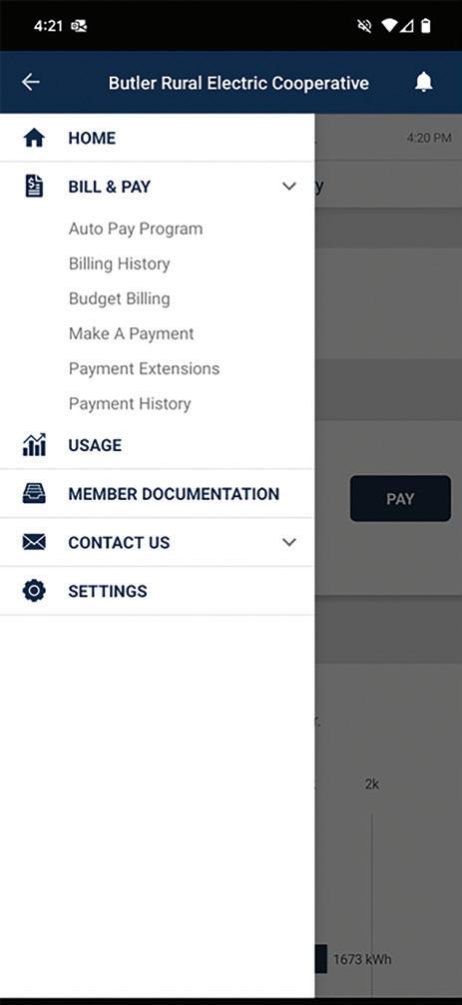Tap the back arrow in header
The width and height of the screenshot is (462, 1005).
click(30, 82)
